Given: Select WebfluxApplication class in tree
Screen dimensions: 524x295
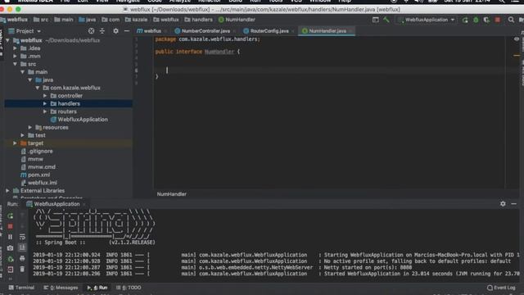Looking at the screenshot, I should click(79, 120).
